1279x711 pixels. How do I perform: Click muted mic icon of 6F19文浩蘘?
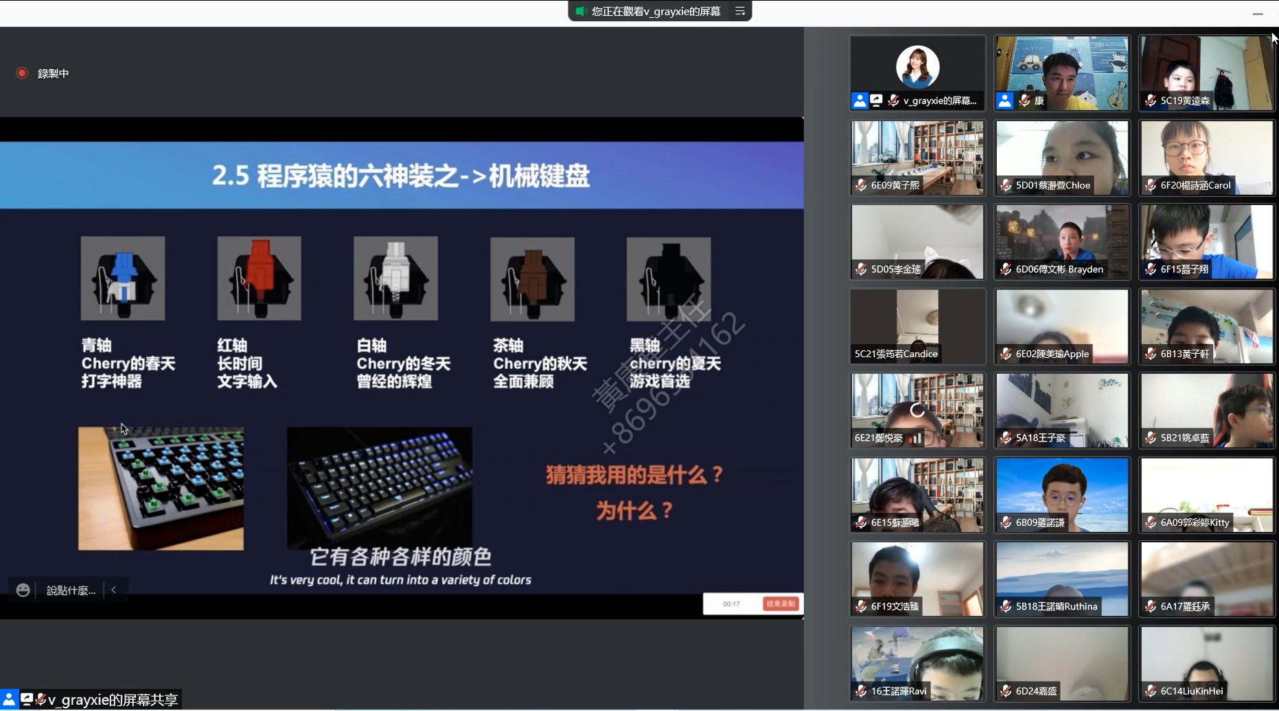(861, 607)
